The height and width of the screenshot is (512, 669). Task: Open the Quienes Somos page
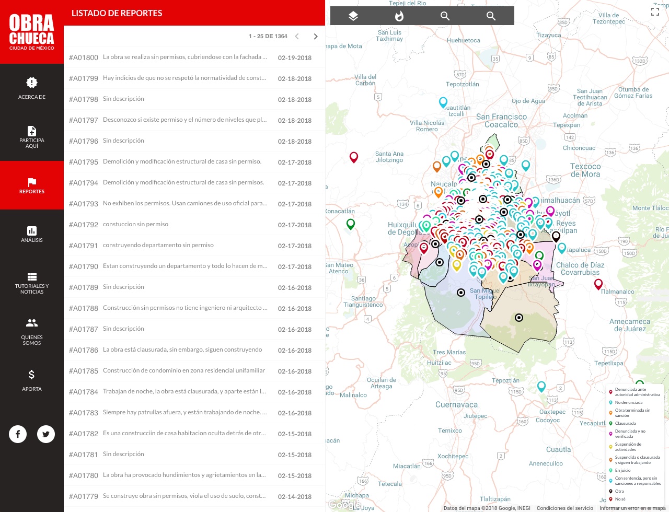tap(32, 323)
